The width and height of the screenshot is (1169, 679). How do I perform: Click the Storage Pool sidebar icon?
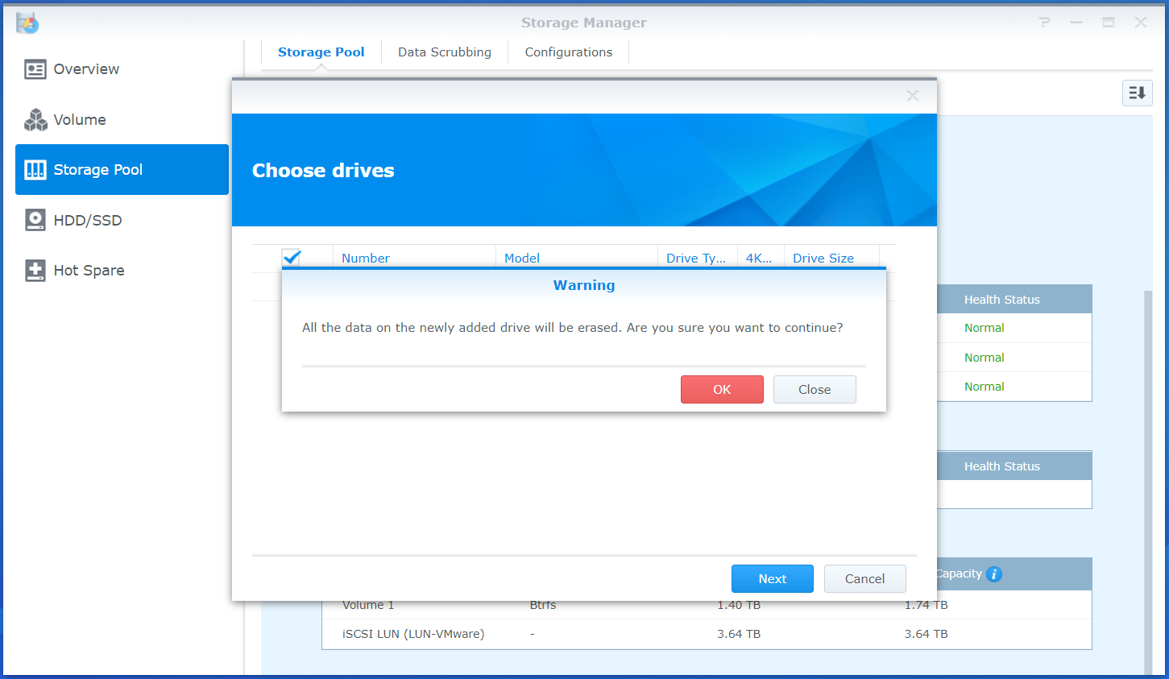click(x=35, y=170)
